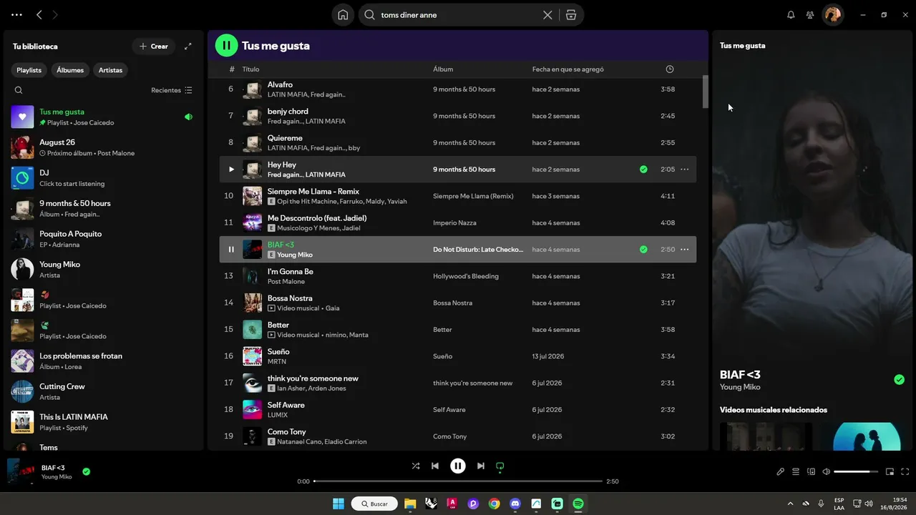Image resolution: width=916 pixels, height=515 pixels.
Task: Open more options for 'Hey Hey' row
Action: point(684,170)
